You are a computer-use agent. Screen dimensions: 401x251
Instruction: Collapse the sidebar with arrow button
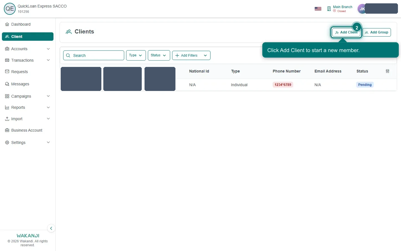[51, 228]
